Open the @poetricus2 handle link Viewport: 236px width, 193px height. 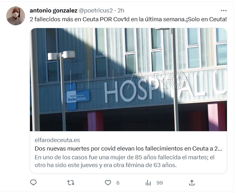(x=96, y=11)
